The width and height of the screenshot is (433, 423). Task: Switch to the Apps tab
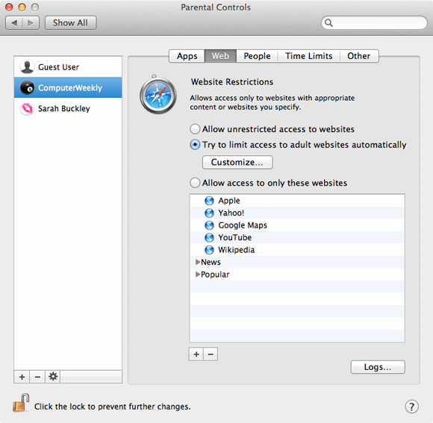click(187, 56)
